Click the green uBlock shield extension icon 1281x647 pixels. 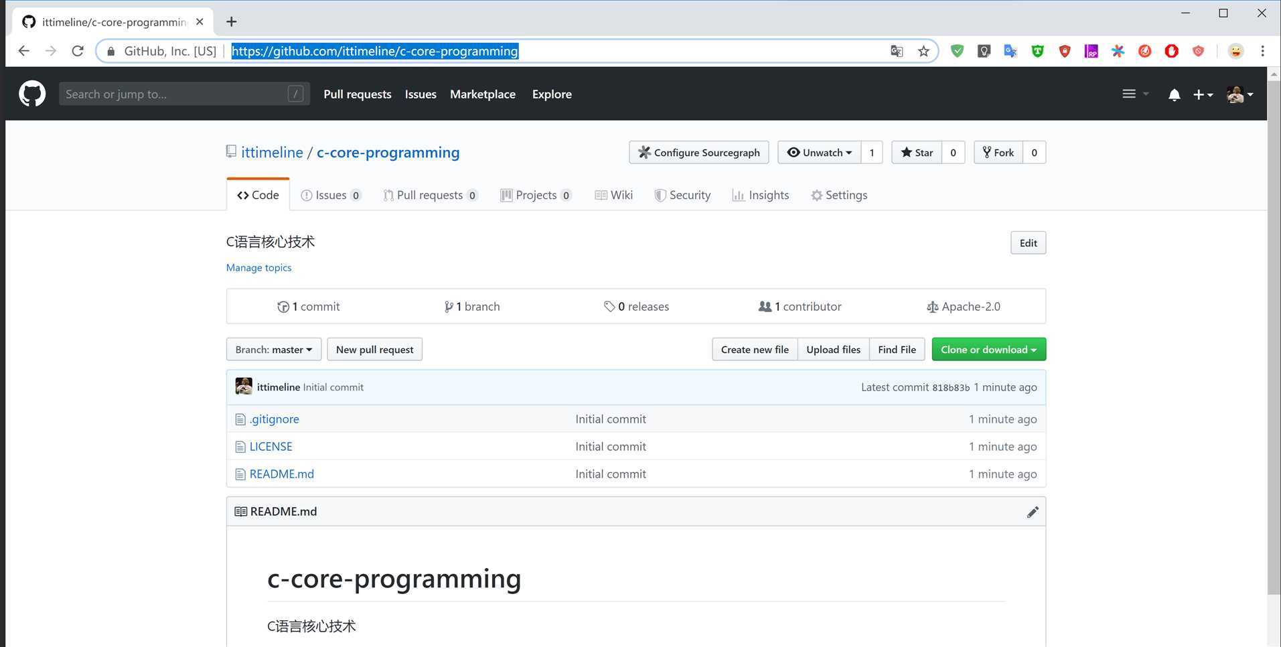click(x=1037, y=51)
